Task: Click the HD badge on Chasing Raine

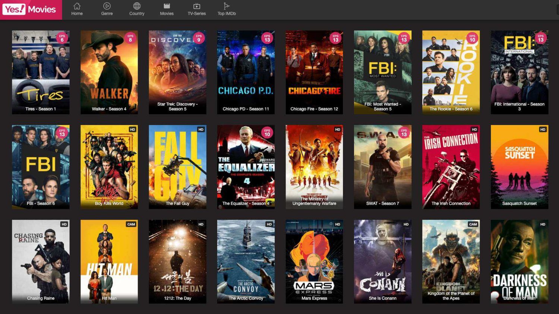Action: (x=64, y=224)
